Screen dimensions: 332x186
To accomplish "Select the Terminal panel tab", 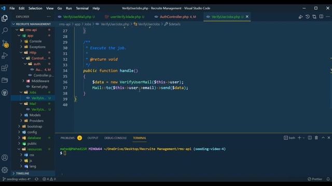I will coord(140,138).
